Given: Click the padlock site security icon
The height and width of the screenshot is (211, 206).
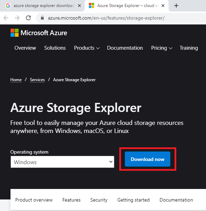Looking at the screenshot, I should coord(42,18).
